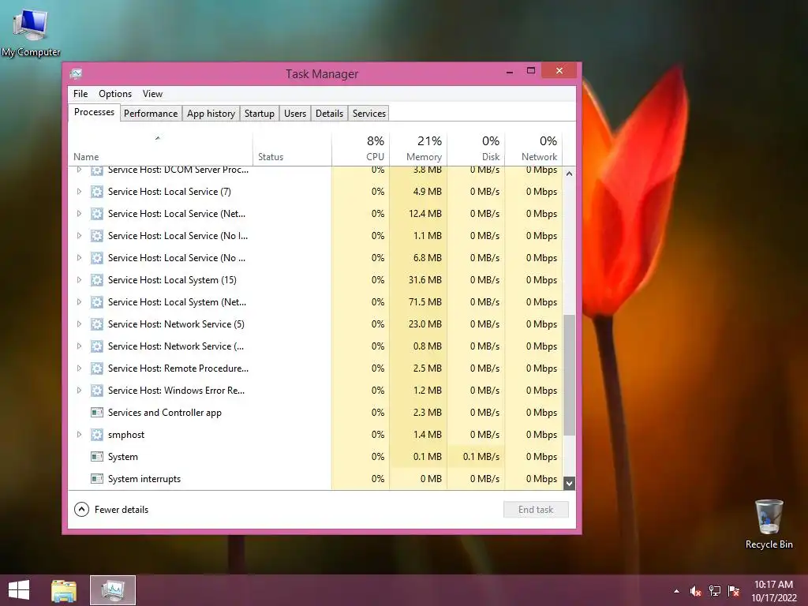Switch to the Performance tab

(x=151, y=114)
